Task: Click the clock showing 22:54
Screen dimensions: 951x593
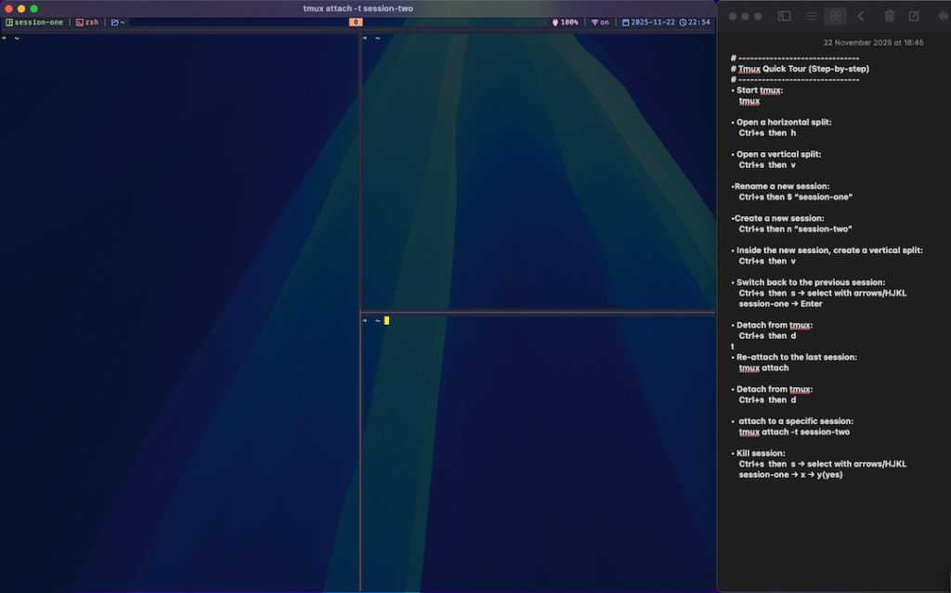Action: click(x=695, y=21)
